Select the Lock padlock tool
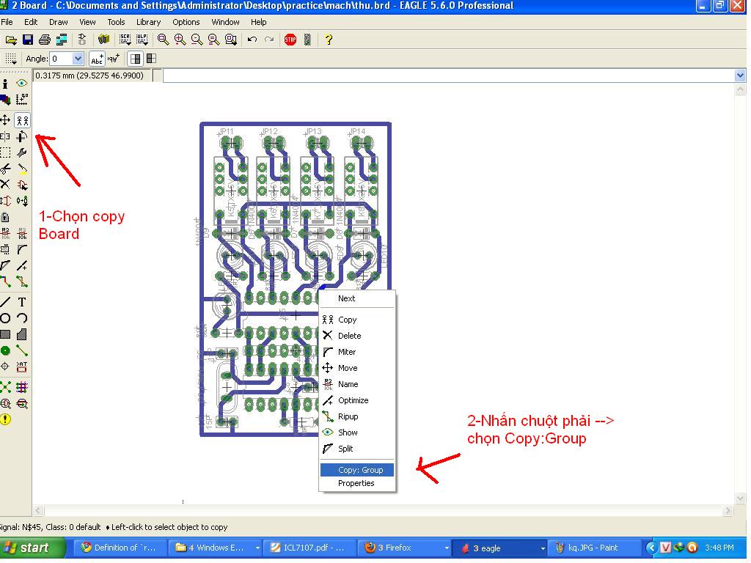This screenshot has width=751, height=563. tap(5, 217)
